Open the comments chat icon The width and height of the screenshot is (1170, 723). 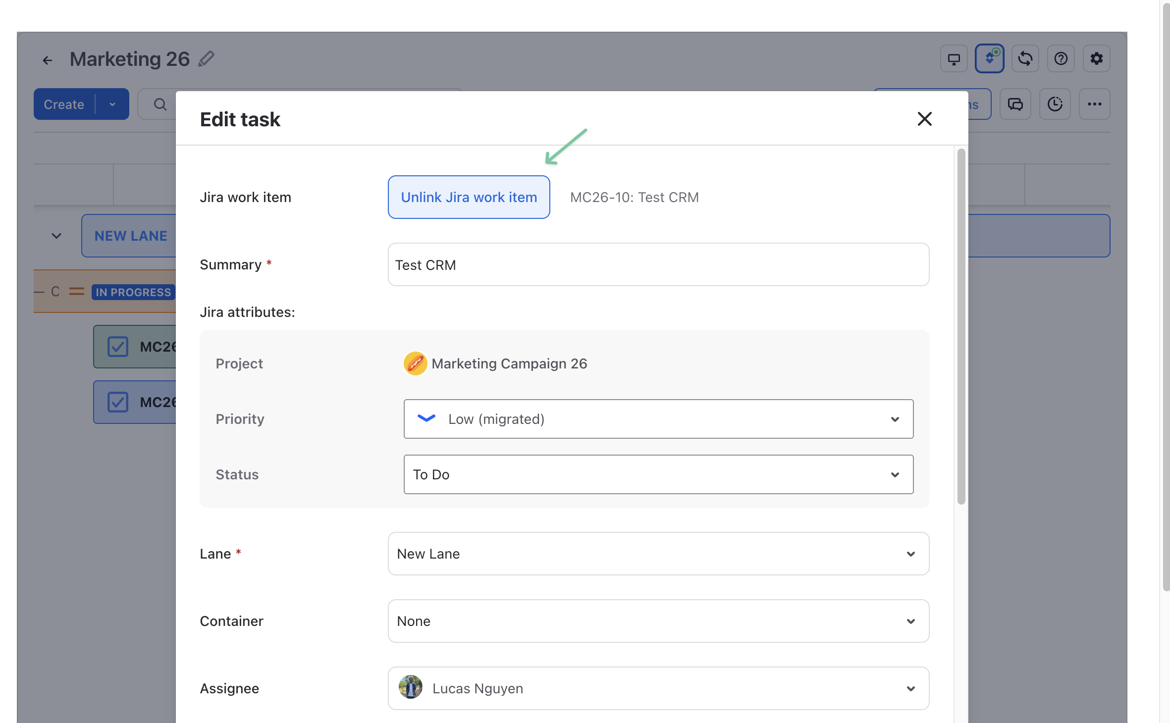point(1015,104)
